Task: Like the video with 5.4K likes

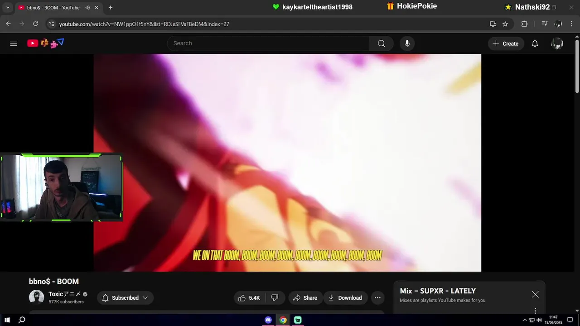Action: coord(249,297)
